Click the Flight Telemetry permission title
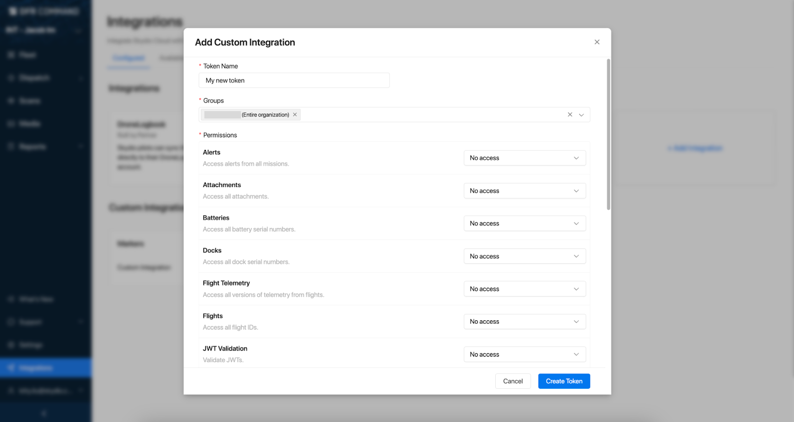The image size is (794, 422). click(226, 283)
